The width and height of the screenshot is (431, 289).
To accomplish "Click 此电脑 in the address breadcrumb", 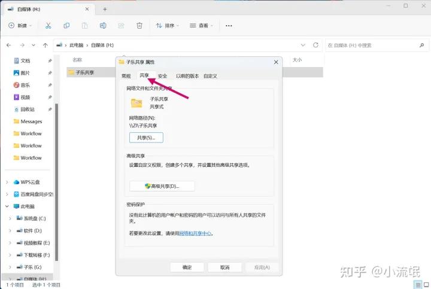I will [x=77, y=45].
